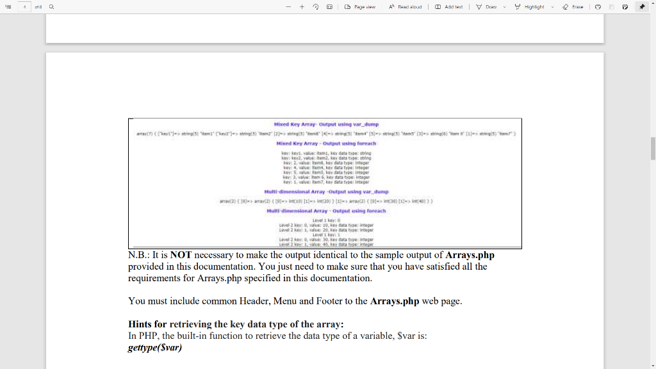Fit the page to the window width

point(329,7)
